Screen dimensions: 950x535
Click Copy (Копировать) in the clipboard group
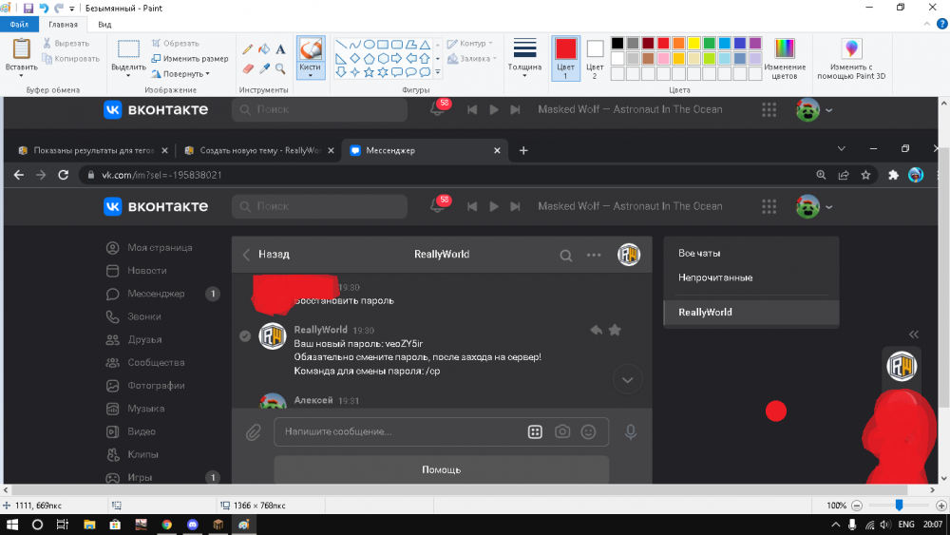[x=70, y=59]
